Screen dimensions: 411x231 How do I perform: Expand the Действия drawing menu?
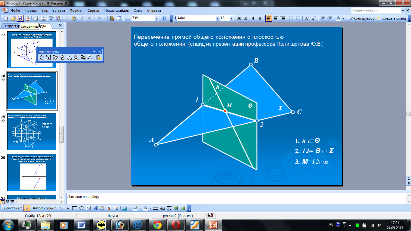13,208
